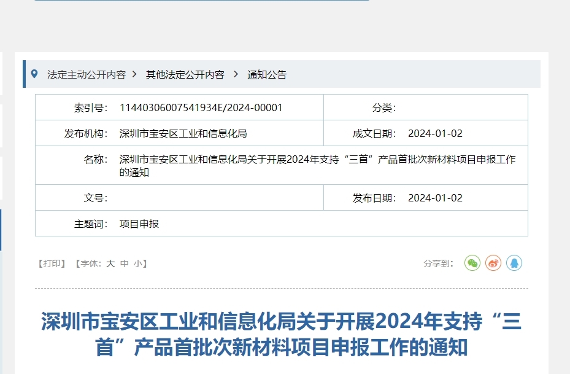570x374 pixels.
Task: Click the 成文日期 value 2024-01-02
Action: click(x=435, y=133)
